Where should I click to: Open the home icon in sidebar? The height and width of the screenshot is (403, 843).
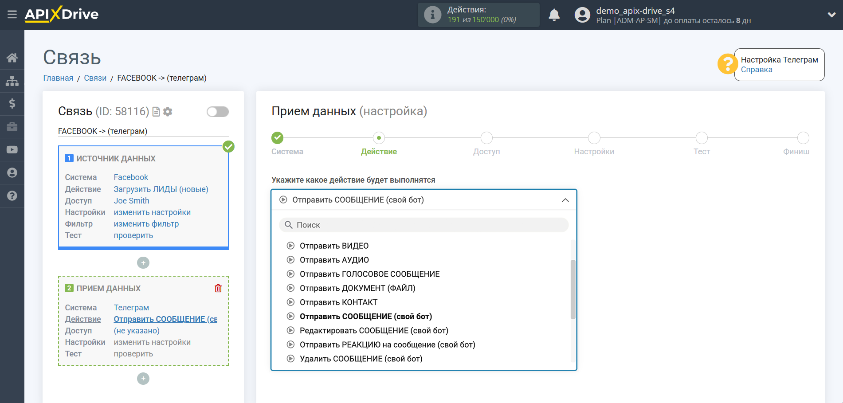click(x=12, y=58)
